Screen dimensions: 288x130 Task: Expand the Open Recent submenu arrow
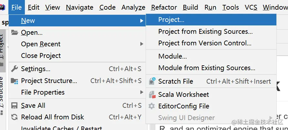pos(141,44)
